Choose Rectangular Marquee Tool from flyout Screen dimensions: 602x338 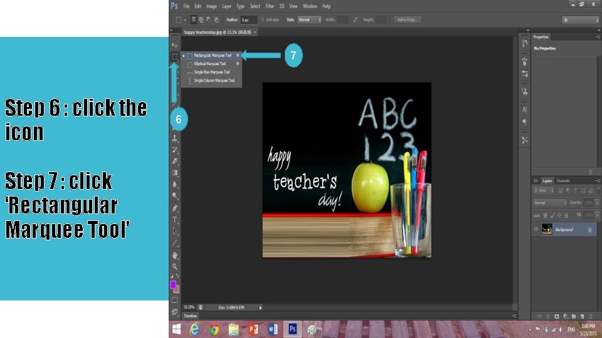coord(211,55)
